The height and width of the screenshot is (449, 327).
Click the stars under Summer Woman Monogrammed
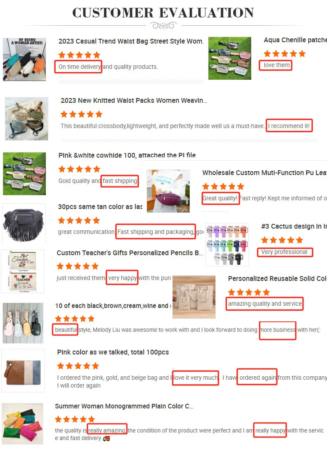coord(75,419)
